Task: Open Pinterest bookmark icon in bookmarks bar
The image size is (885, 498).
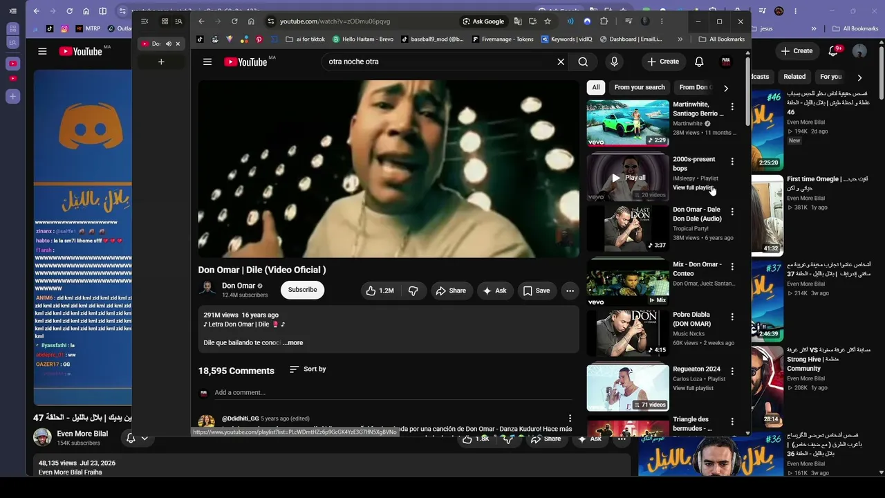Action: coord(259,39)
